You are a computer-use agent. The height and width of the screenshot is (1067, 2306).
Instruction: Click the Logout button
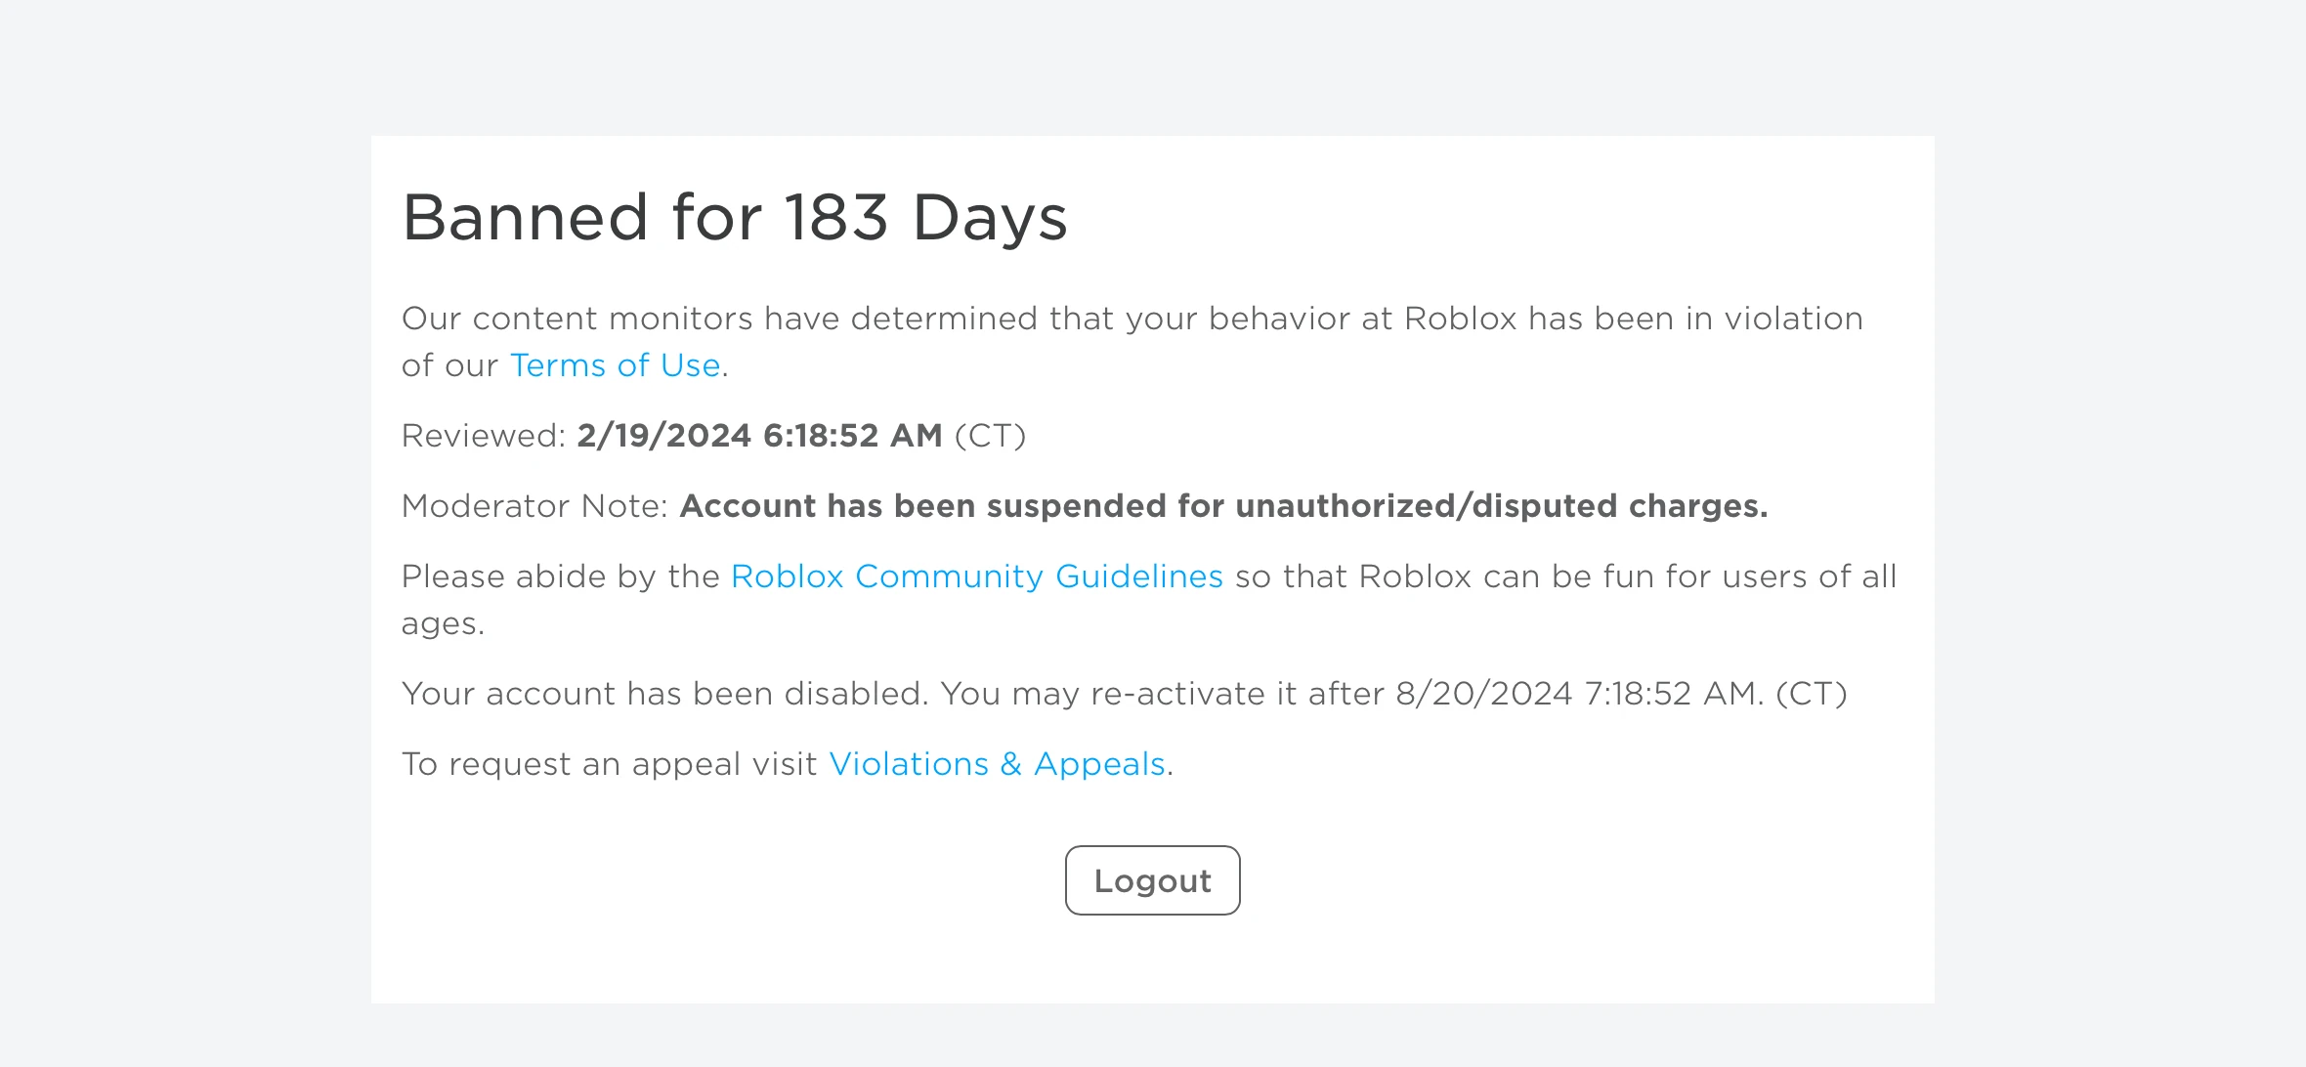point(1151,879)
